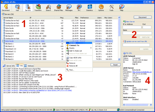155x112 pixels.
Task: Click the Find magnifier icon in menu
Action: tap(68, 70)
